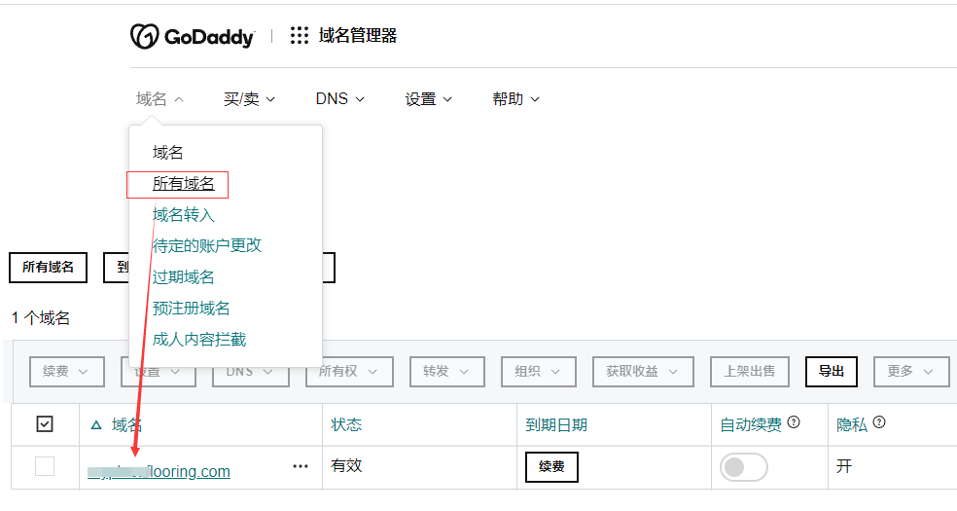The image size is (957, 511).
Task: Choose 过期域名 from the menu
Action: pos(183,277)
